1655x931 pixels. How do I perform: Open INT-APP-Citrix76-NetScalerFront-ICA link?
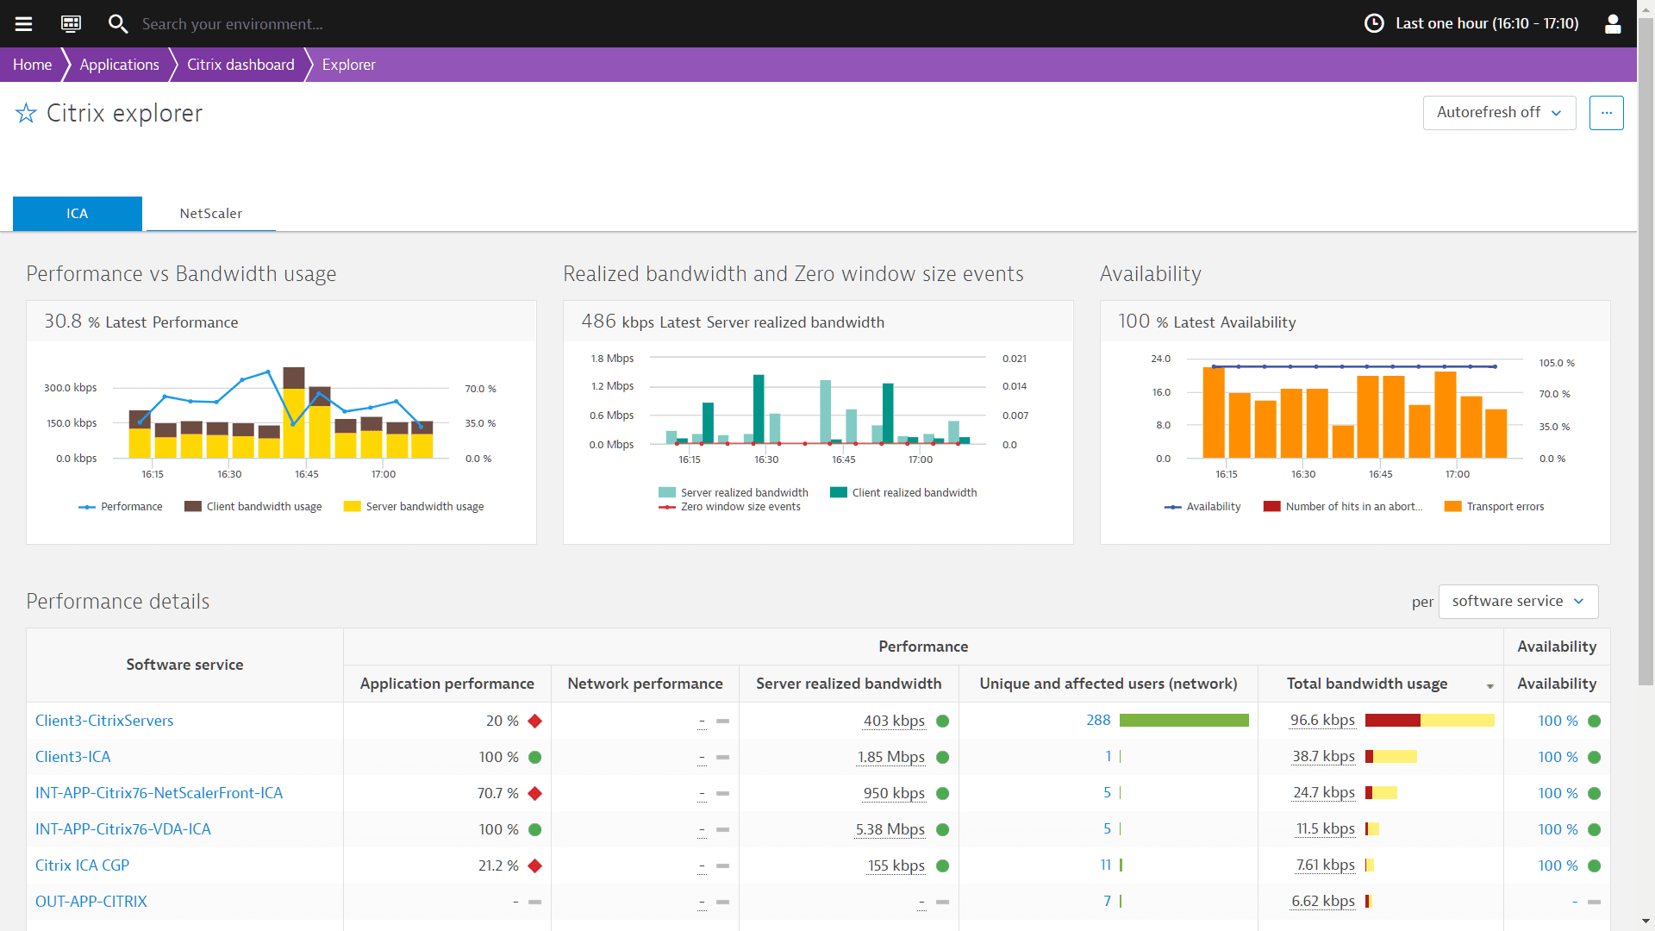point(159,793)
